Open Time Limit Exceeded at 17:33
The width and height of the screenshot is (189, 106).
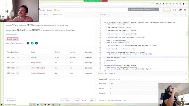[38, 73]
